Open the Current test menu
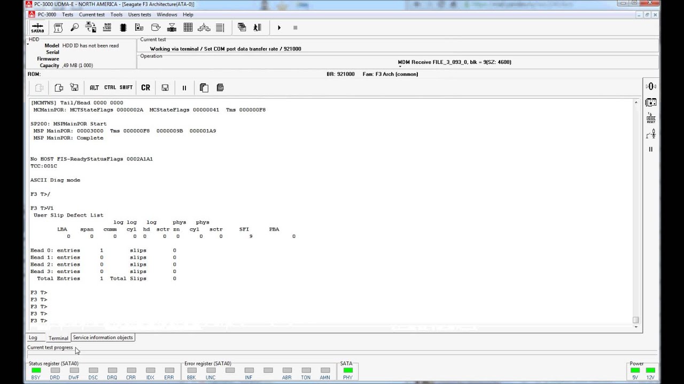 [x=92, y=14]
